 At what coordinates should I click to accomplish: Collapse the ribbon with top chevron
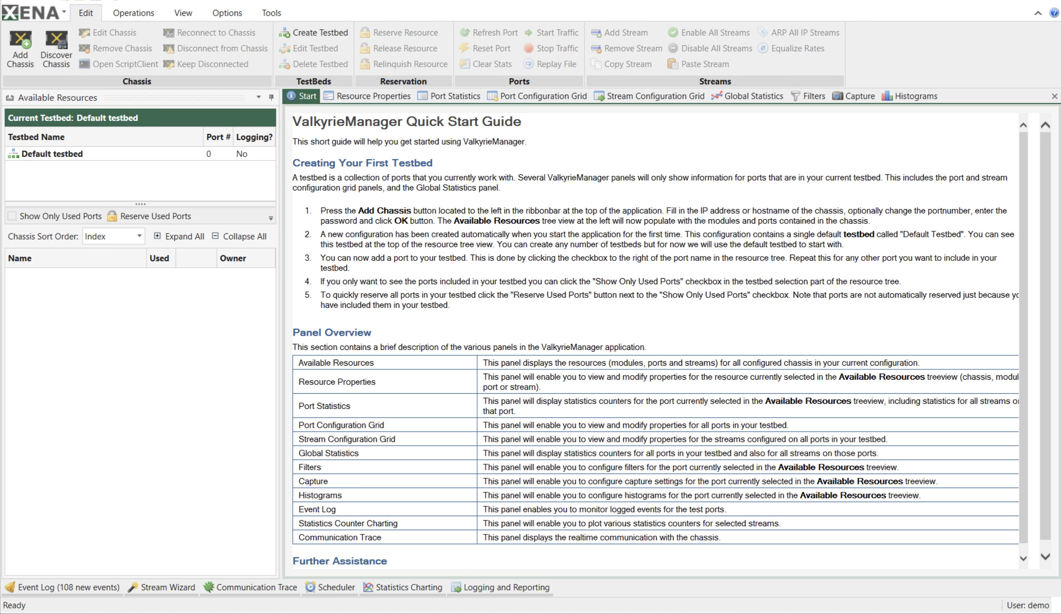1038,13
